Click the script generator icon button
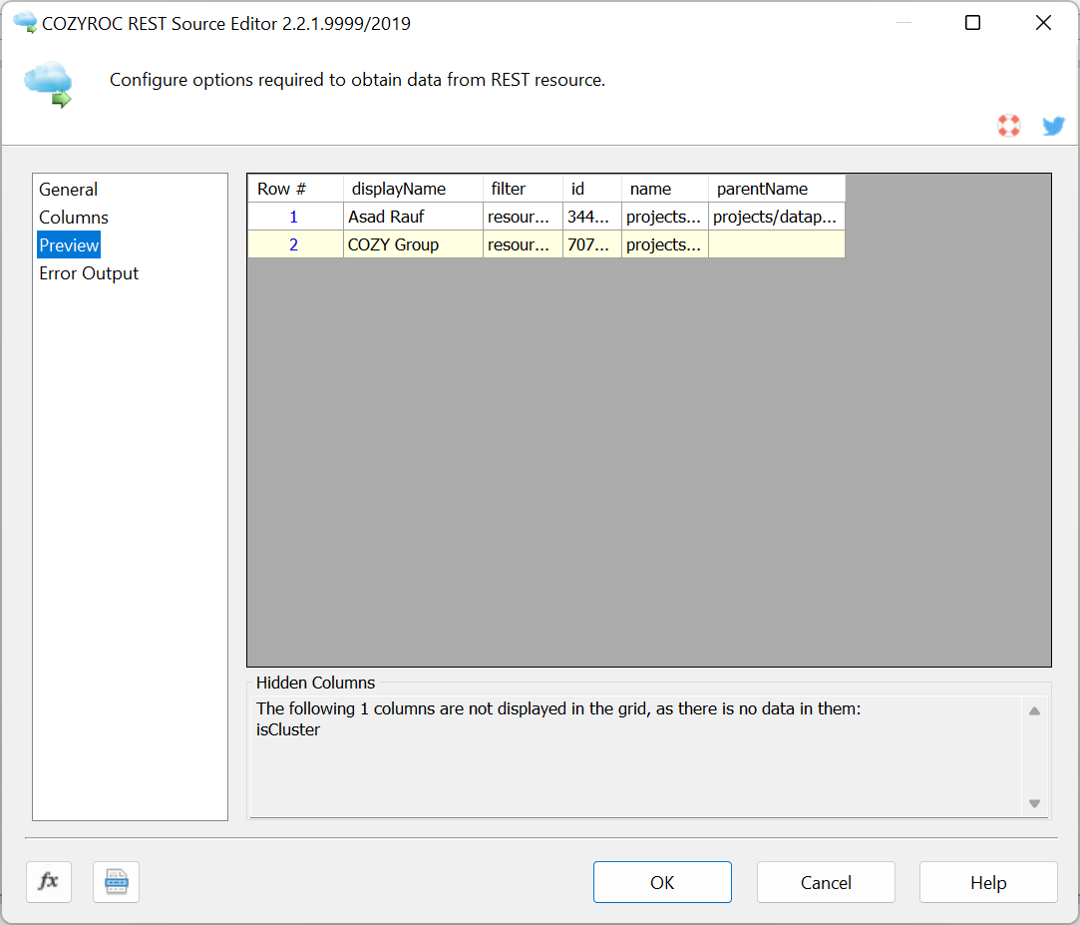The height and width of the screenshot is (925, 1080). point(117,881)
